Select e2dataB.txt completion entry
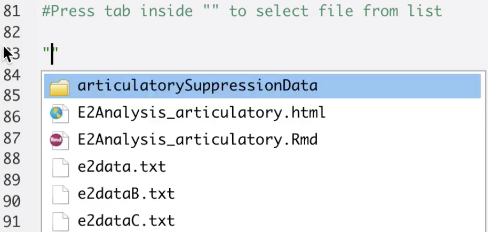 point(263,194)
